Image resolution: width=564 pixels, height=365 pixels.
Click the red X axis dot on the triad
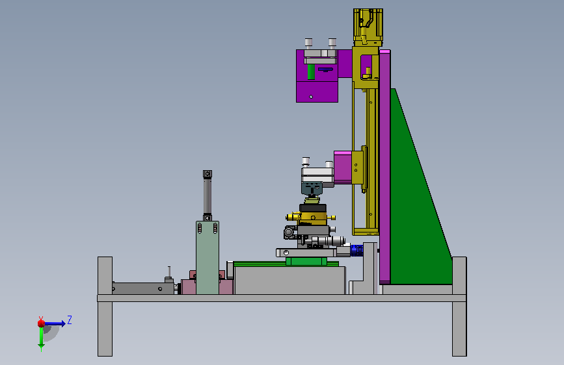pos(41,323)
